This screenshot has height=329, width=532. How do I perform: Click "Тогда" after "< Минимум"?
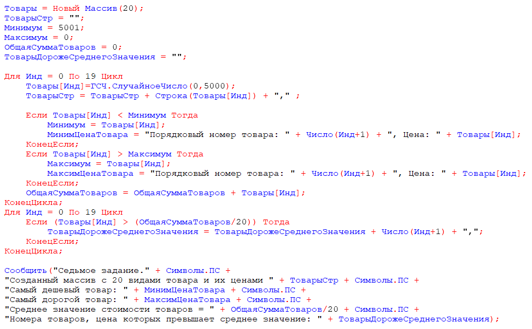click(x=184, y=115)
